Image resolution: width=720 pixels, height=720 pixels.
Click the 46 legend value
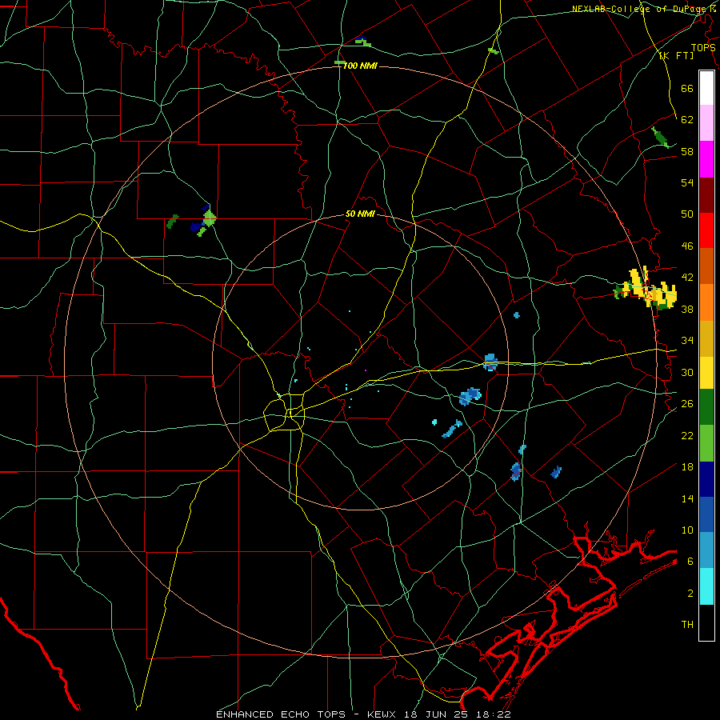coord(687,246)
